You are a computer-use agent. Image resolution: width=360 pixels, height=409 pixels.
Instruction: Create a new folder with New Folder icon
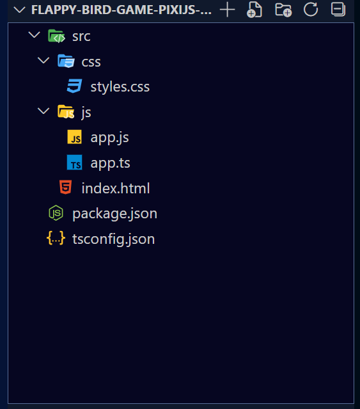click(x=283, y=10)
